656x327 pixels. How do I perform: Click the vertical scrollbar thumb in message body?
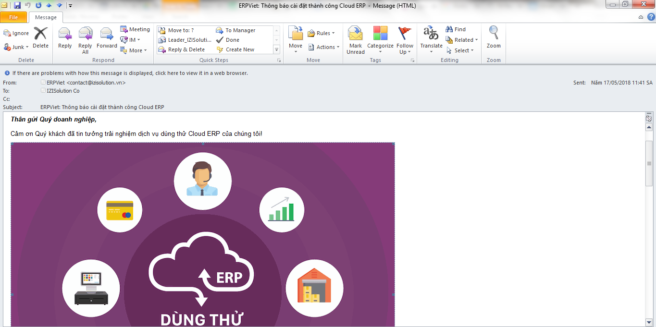pos(649,164)
